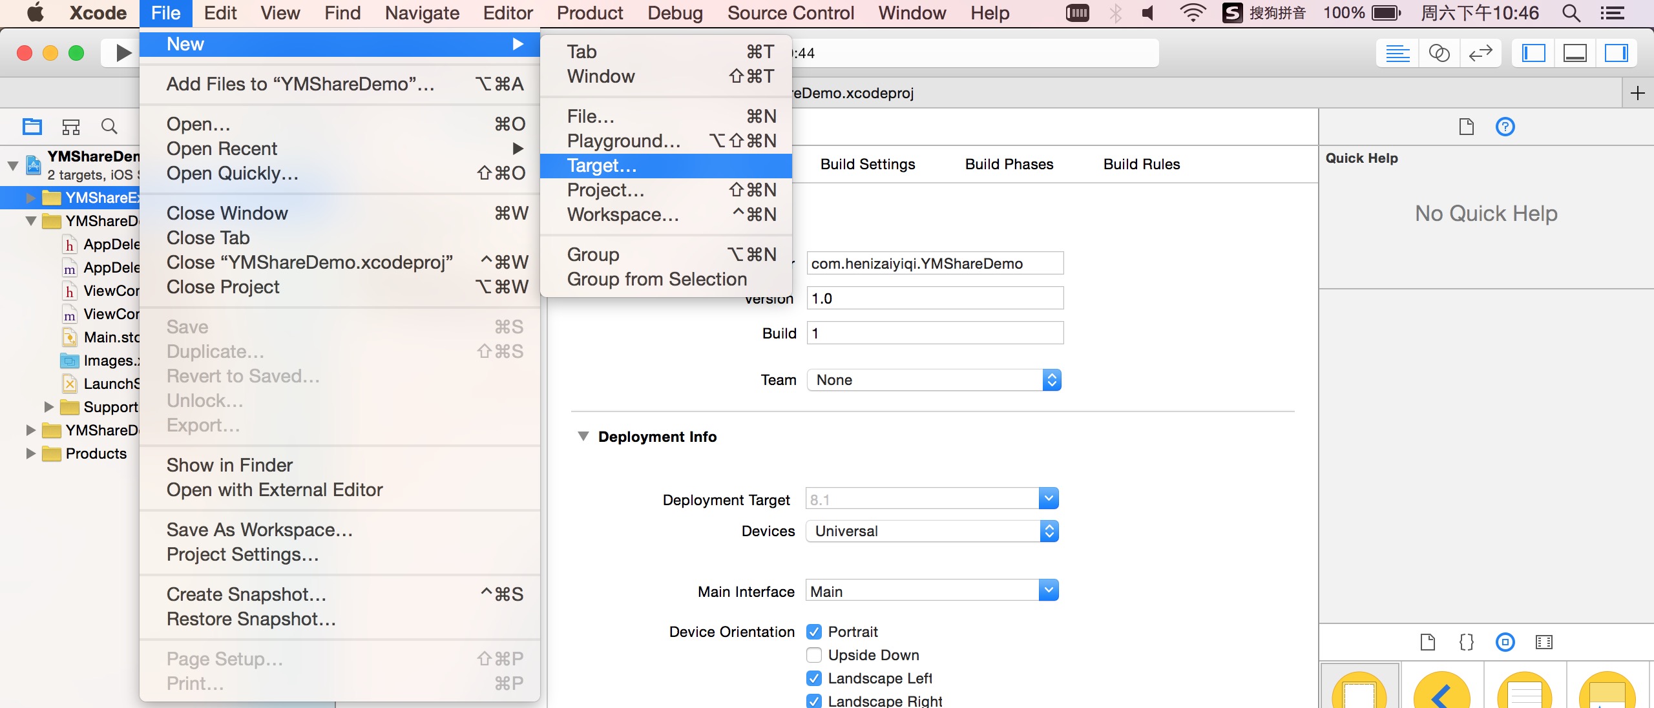Switch to the Version editor

pyautogui.click(x=1480, y=53)
